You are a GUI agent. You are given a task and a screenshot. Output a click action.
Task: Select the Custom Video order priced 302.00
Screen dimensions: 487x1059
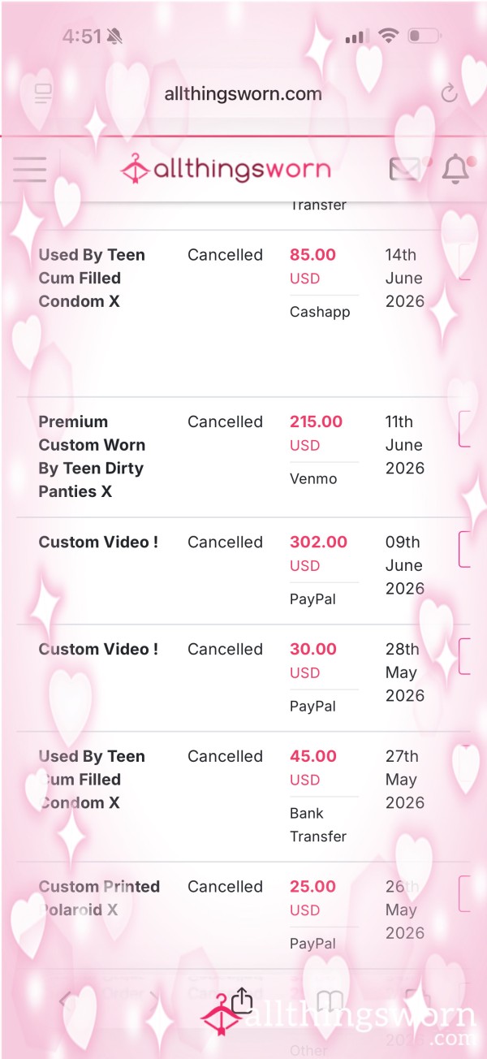pyautogui.click(x=98, y=542)
